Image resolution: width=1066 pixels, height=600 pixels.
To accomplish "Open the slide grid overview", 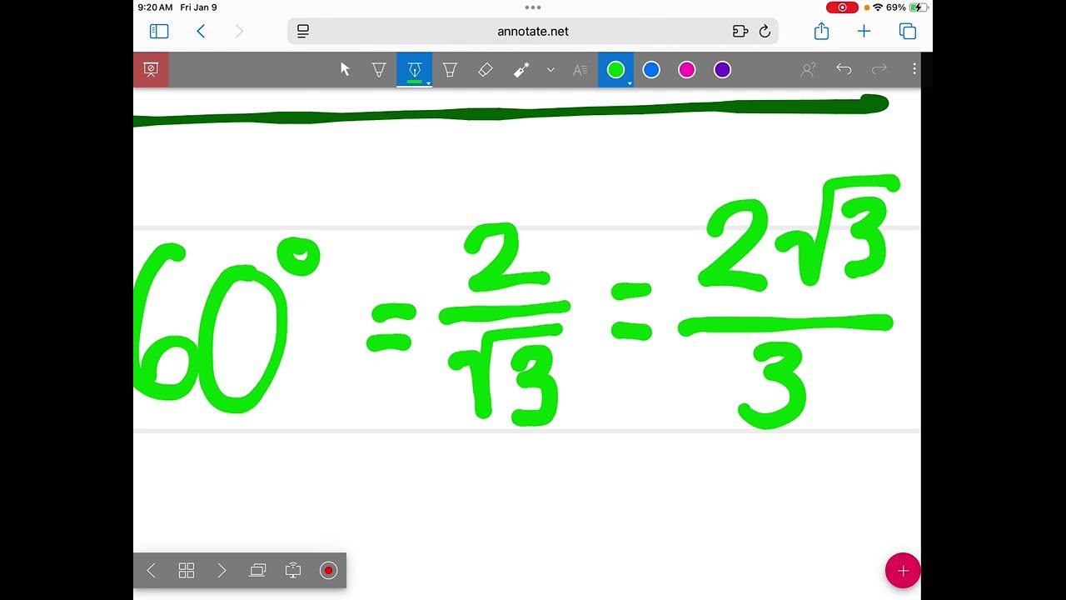I will pos(187,571).
